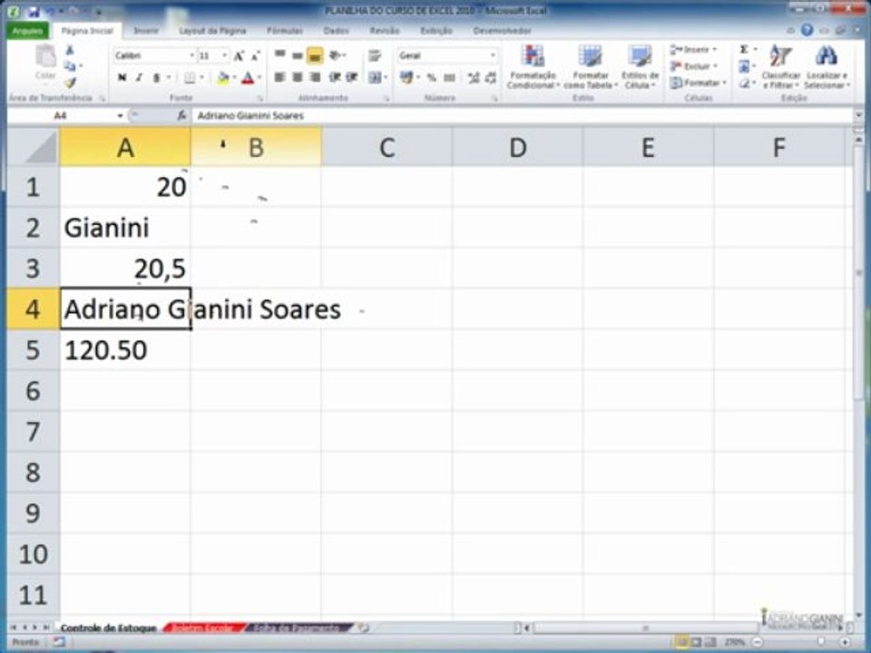871x653 pixels.
Task: Click the Increase Decimal icon
Action: (474, 78)
